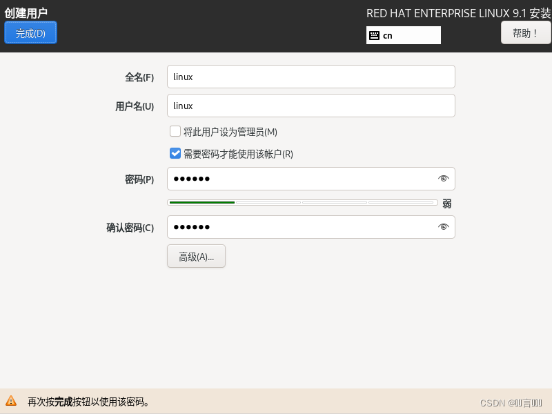The image size is (552, 414).
Task: Select the cn keyboard layout indicator
Action: click(x=404, y=35)
